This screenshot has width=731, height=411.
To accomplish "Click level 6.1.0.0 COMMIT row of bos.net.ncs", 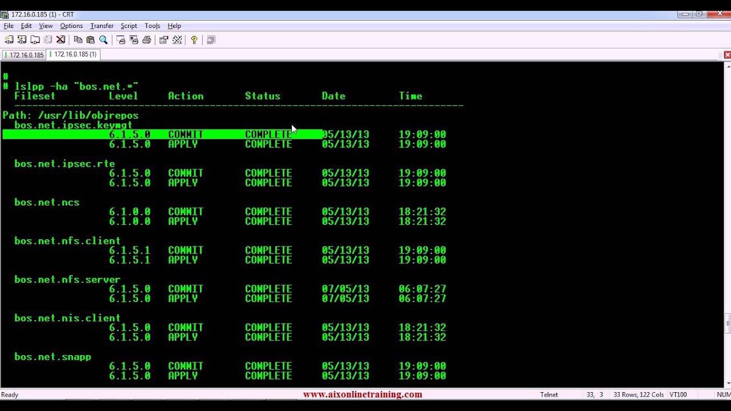I will pos(278,212).
